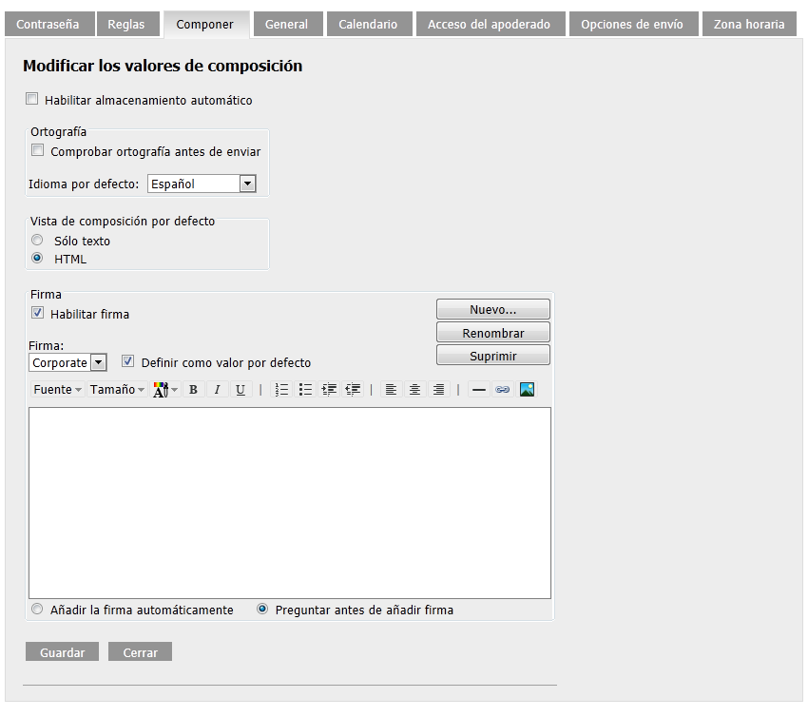Open the Calendario tab
The height and width of the screenshot is (717, 808).
370,24
